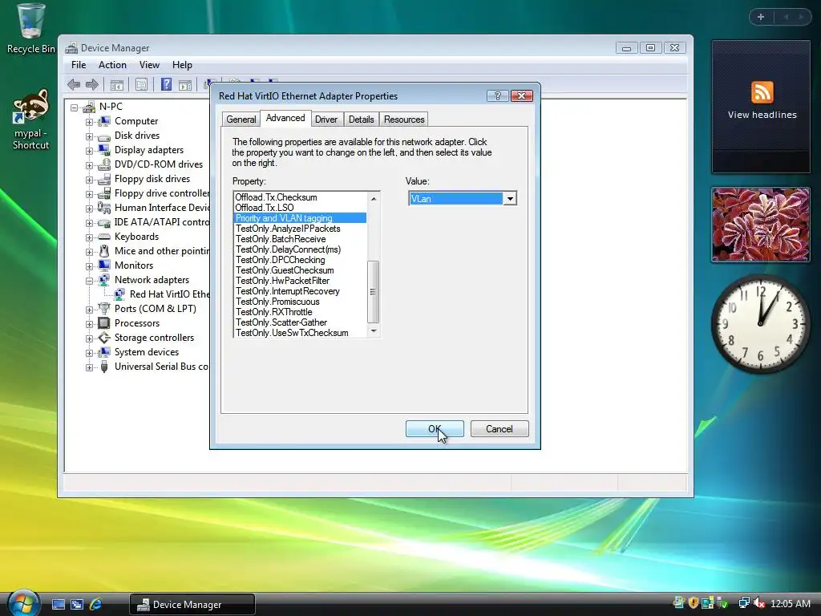Click the taskbar clock showing 12:05 AM

pyautogui.click(x=790, y=604)
